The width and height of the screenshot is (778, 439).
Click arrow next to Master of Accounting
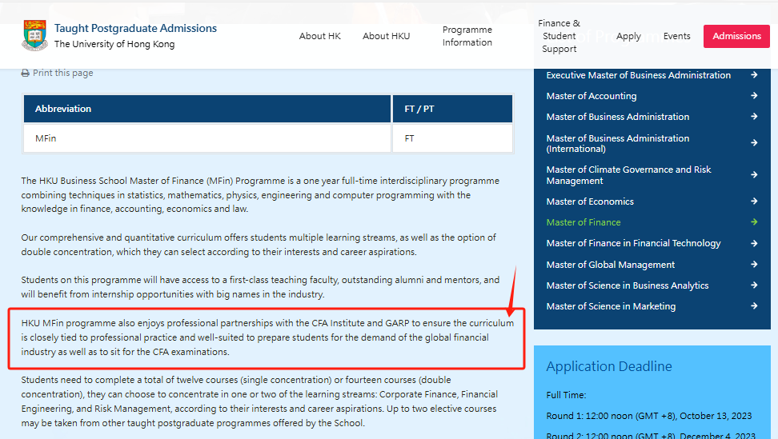coord(754,96)
